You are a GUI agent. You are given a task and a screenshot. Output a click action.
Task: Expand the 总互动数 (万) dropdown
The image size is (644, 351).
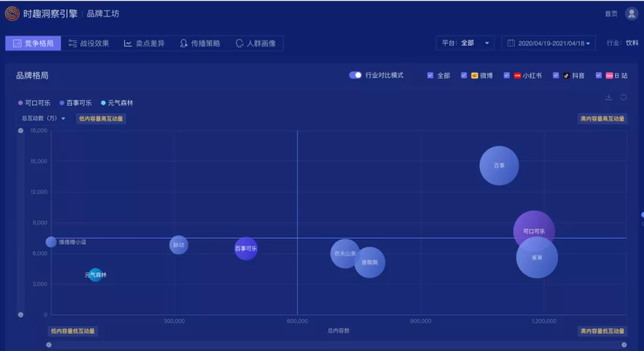pos(43,118)
